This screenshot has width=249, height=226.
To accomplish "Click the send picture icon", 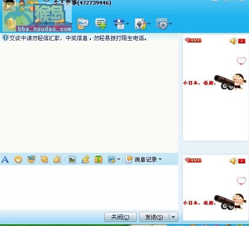I will coord(72,159).
